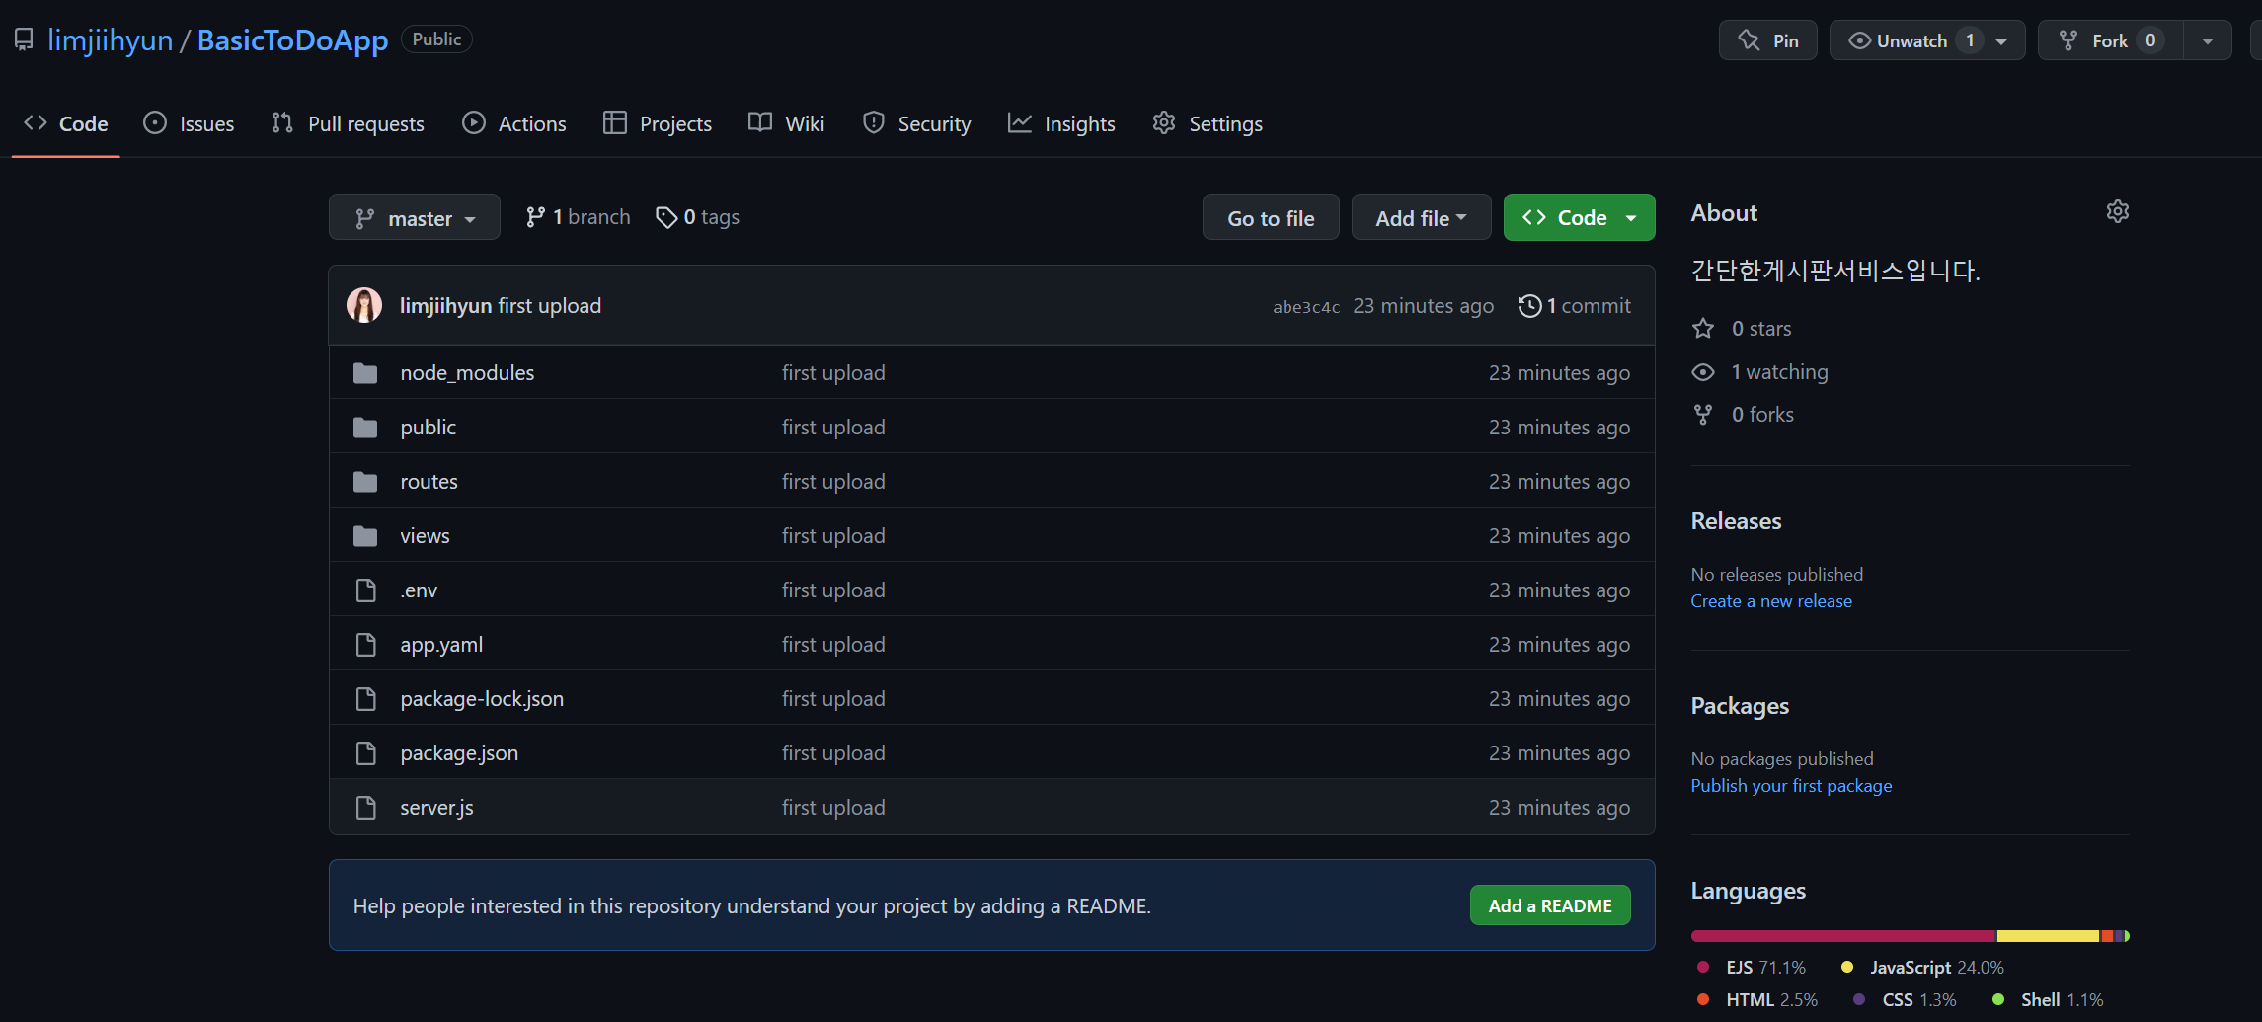Open the master branch selector
Image resolution: width=2262 pixels, height=1022 pixels.
(415, 217)
